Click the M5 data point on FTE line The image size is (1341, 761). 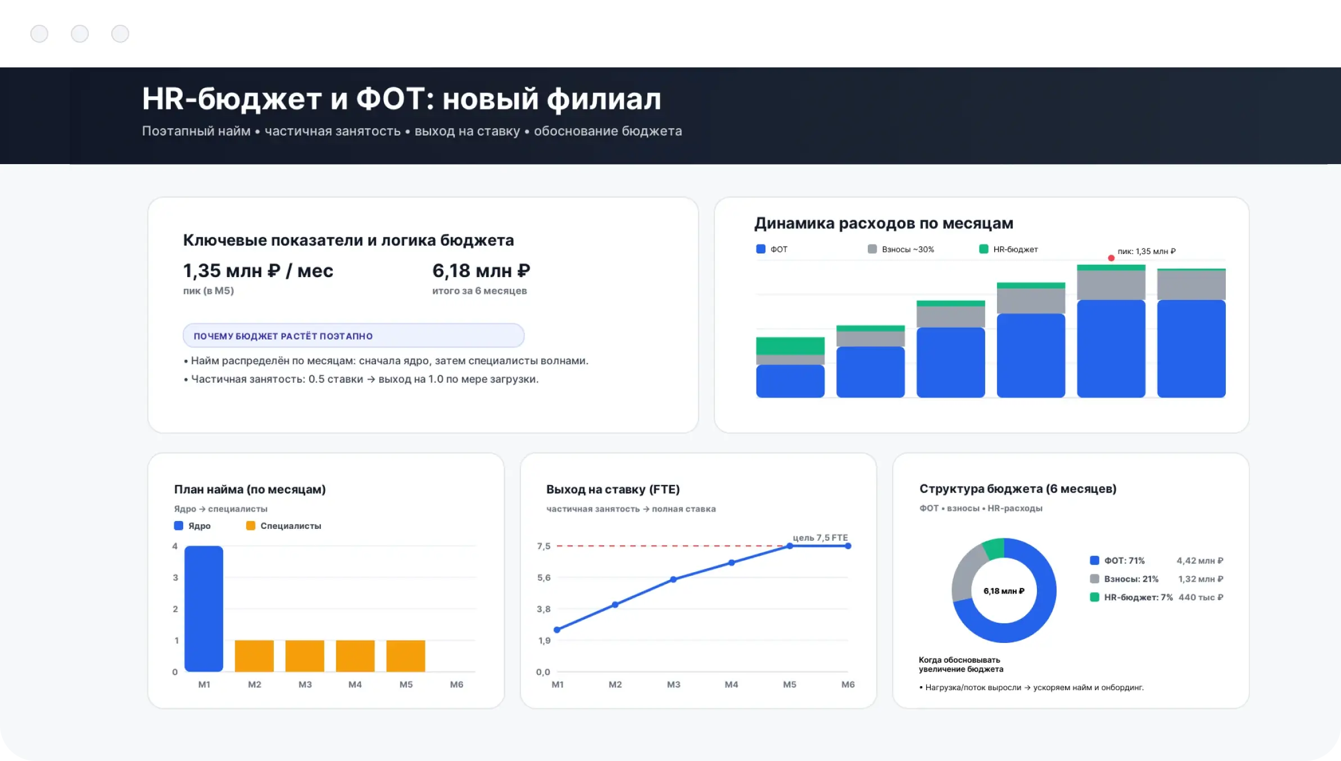tap(789, 546)
